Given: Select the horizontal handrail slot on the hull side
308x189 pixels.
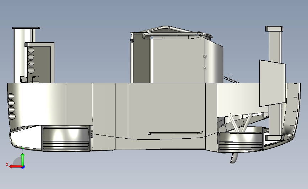Looking at the screenshot, I should [x=175, y=133].
